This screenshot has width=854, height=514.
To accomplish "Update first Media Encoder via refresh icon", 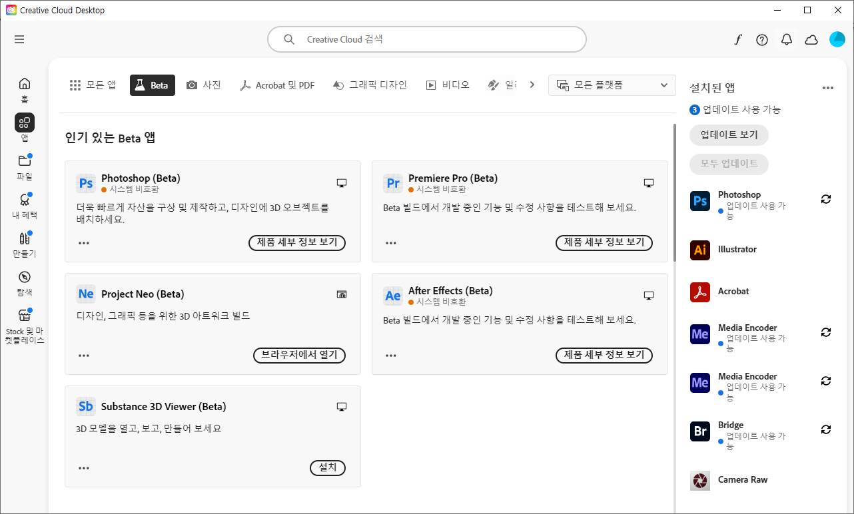I will [x=826, y=332].
